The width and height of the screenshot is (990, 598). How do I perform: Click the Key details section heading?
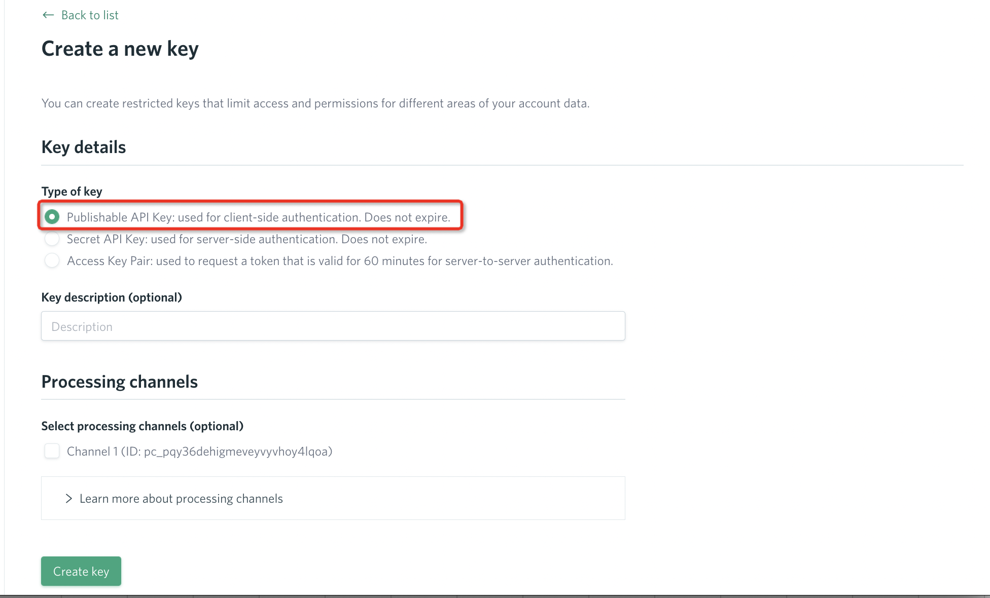tap(84, 147)
